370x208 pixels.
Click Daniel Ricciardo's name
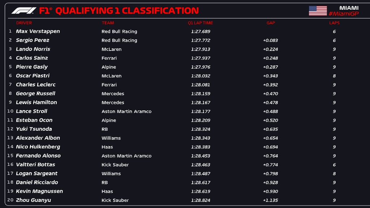pyautogui.click(x=37, y=182)
